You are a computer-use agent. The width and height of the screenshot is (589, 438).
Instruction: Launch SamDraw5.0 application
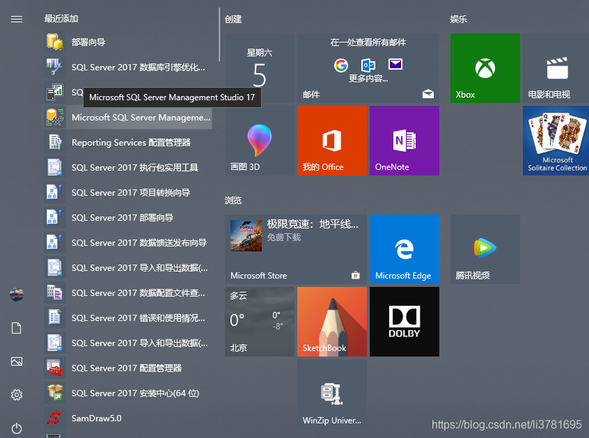(127, 418)
